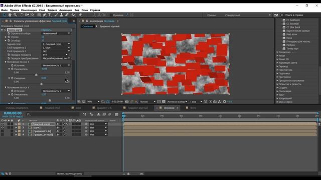This screenshot has width=321, height=180.
Task: Click the timeline Draft 3D icon
Action: pyautogui.click(x=91, y=114)
